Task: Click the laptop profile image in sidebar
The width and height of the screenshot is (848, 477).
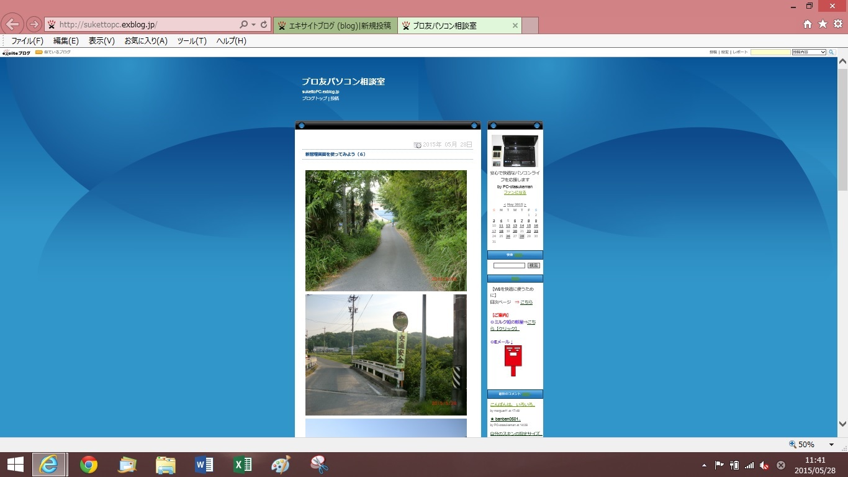Action: coord(515,151)
